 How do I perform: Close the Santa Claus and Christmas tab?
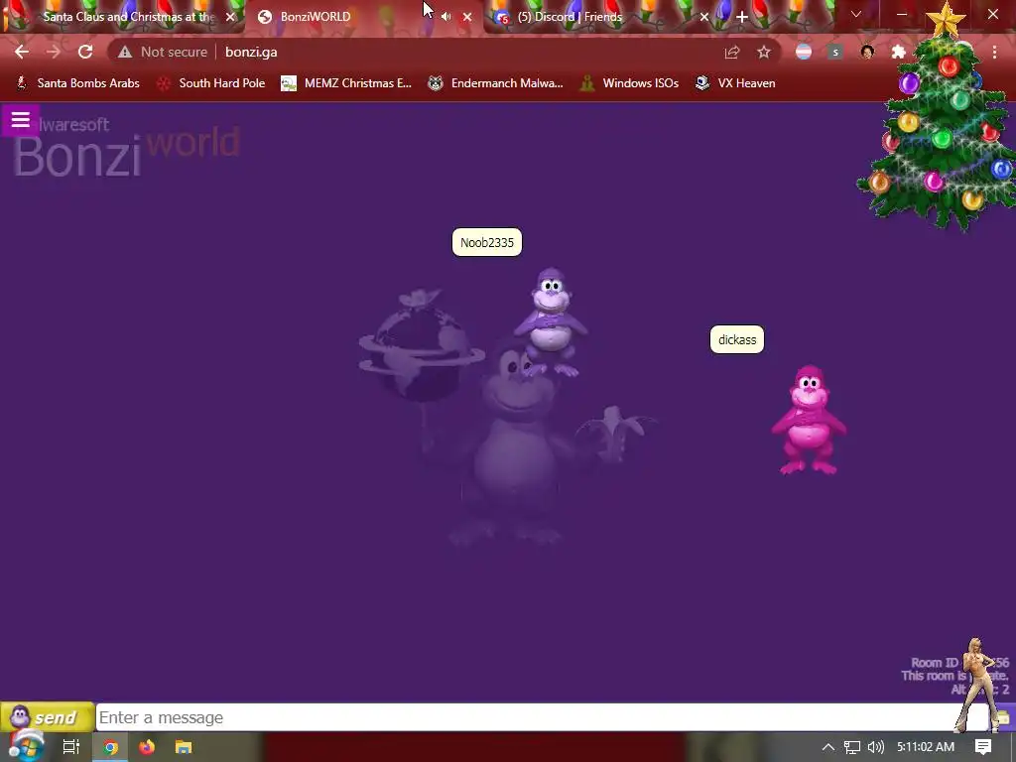tap(230, 17)
